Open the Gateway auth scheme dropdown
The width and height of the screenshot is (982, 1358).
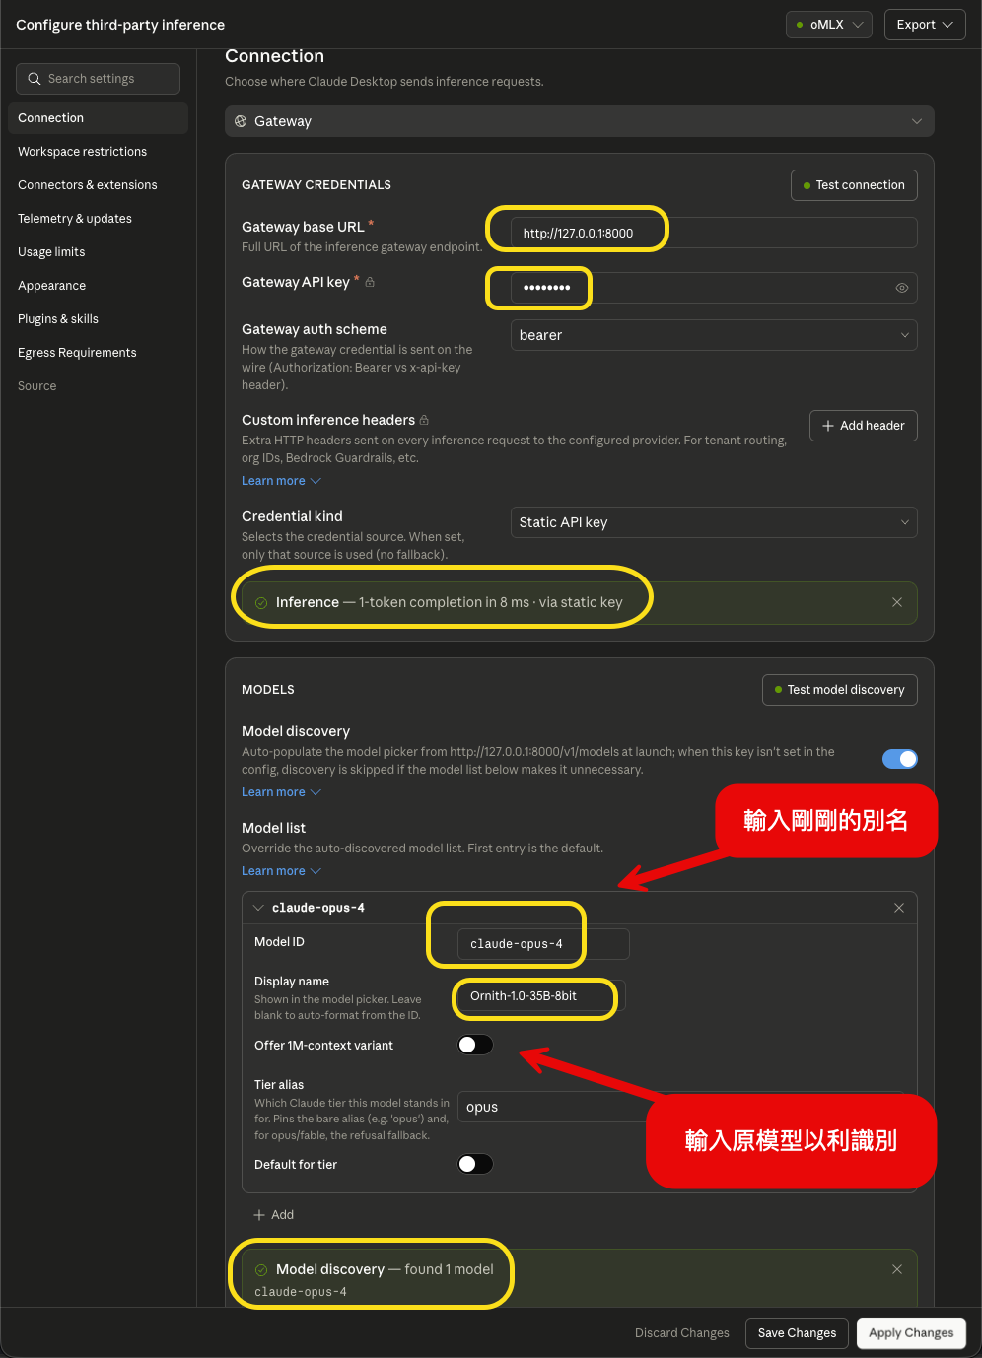[x=714, y=335]
